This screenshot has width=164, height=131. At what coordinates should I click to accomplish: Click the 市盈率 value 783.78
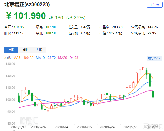(117, 27)
